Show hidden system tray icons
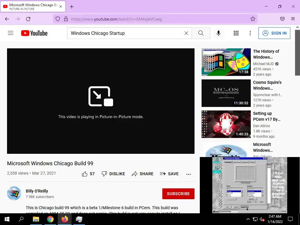 coord(248,219)
